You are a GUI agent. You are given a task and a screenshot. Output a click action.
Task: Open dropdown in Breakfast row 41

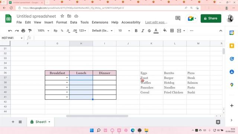coord(67,97)
